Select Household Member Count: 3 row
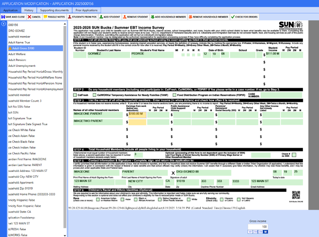 (35, 101)
